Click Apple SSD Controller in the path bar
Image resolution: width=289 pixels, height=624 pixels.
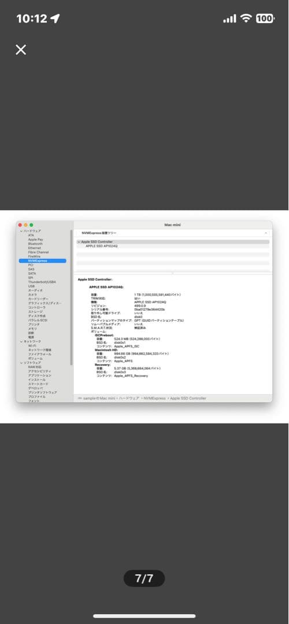188,398
